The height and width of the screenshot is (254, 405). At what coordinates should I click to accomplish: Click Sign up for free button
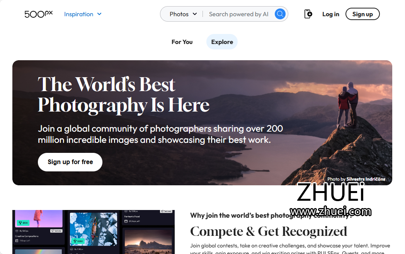[70, 162]
